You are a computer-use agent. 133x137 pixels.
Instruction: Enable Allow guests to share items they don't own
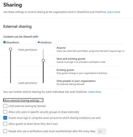tap(5, 124)
